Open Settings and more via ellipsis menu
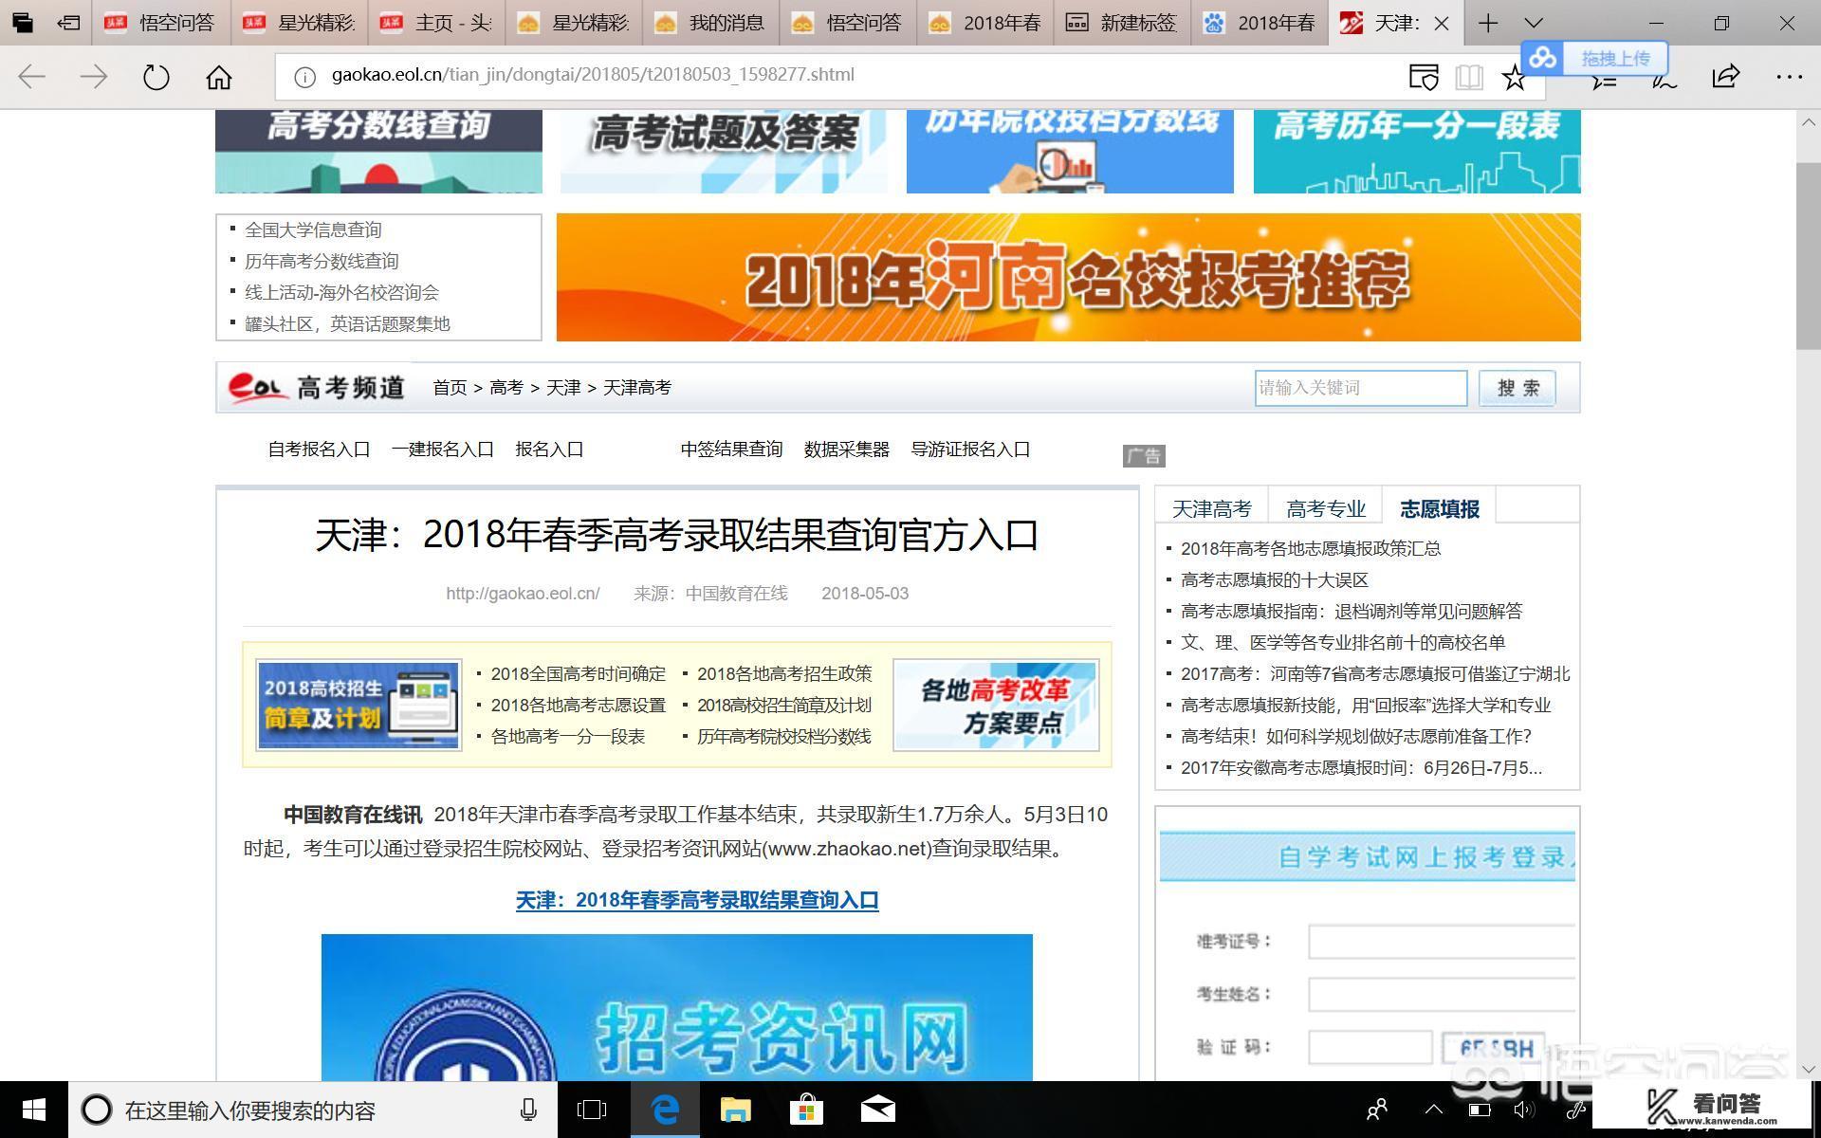 [1788, 76]
